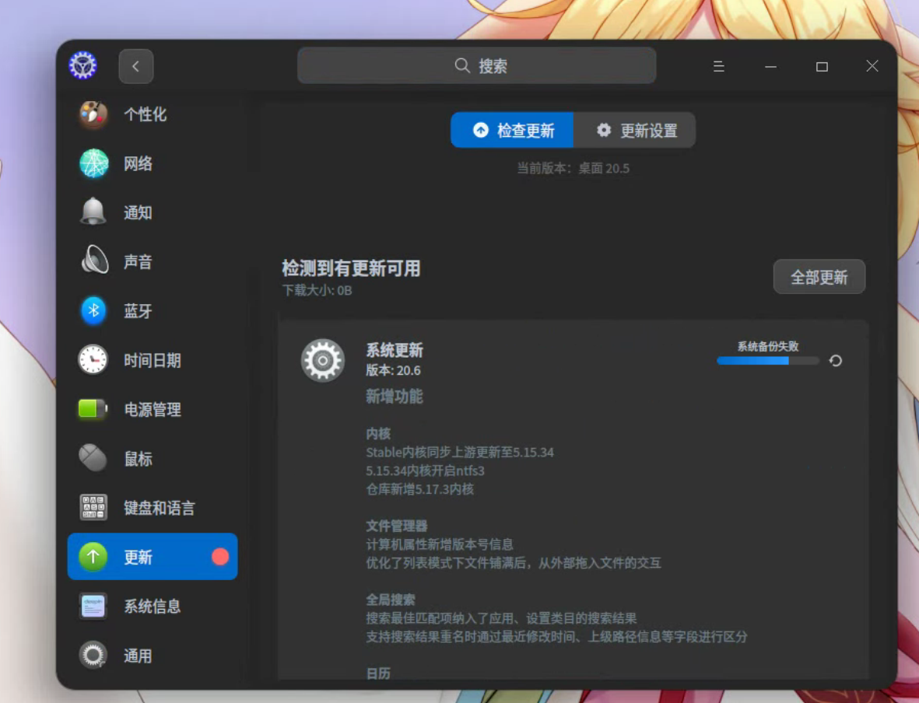Open Date and Time clock icon
This screenshot has width=919, height=703.
click(x=93, y=360)
